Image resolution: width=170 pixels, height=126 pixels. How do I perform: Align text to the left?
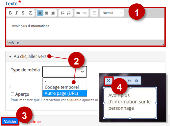(x=40, y=13)
